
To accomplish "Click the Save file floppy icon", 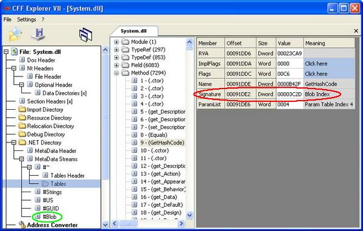I will [x=39, y=34].
